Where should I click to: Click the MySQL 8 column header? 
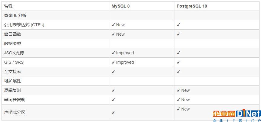tap(121, 6)
